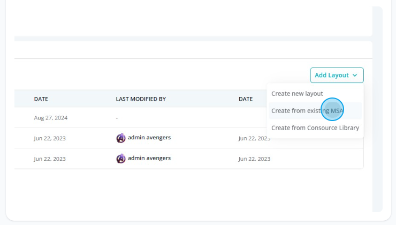
Task: Click the dash under Last Modified By
Action: pyautogui.click(x=117, y=118)
